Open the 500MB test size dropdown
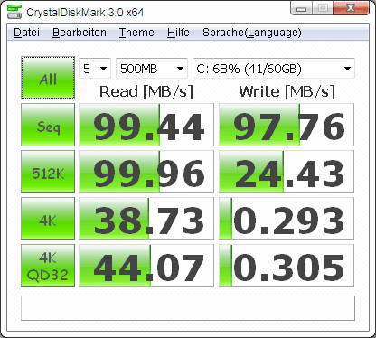Image resolution: width=376 pixels, height=338 pixels. pos(152,69)
